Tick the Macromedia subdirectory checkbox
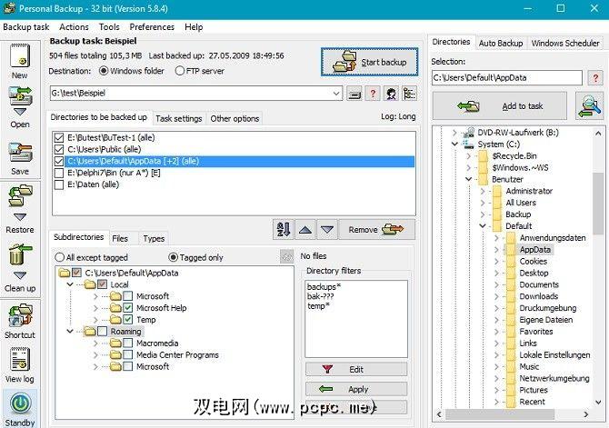 pyautogui.click(x=128, y=343)
